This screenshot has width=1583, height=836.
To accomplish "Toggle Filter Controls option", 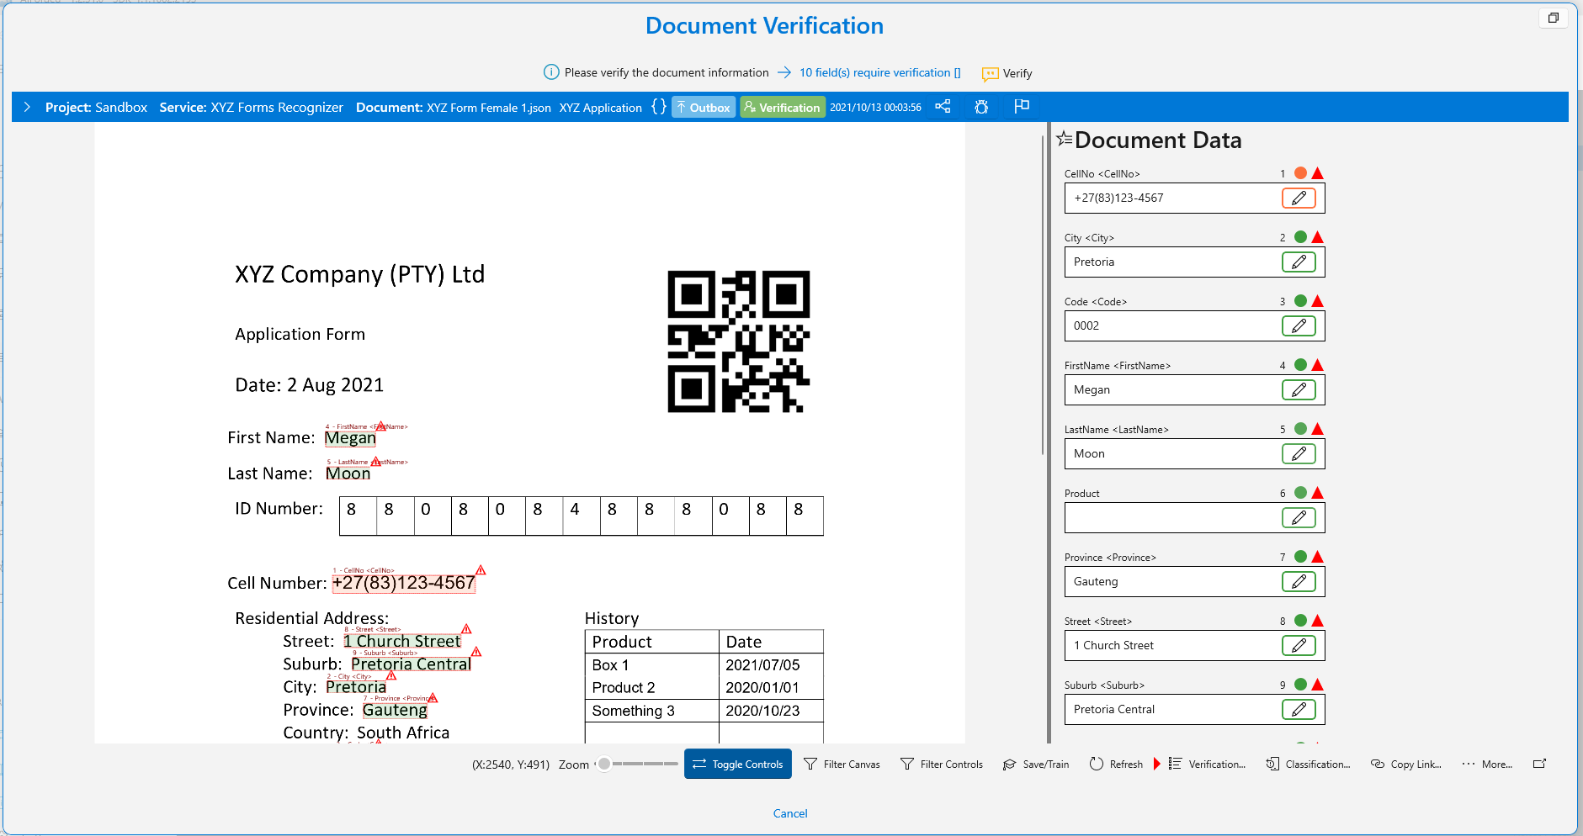I will pos(941,764).
